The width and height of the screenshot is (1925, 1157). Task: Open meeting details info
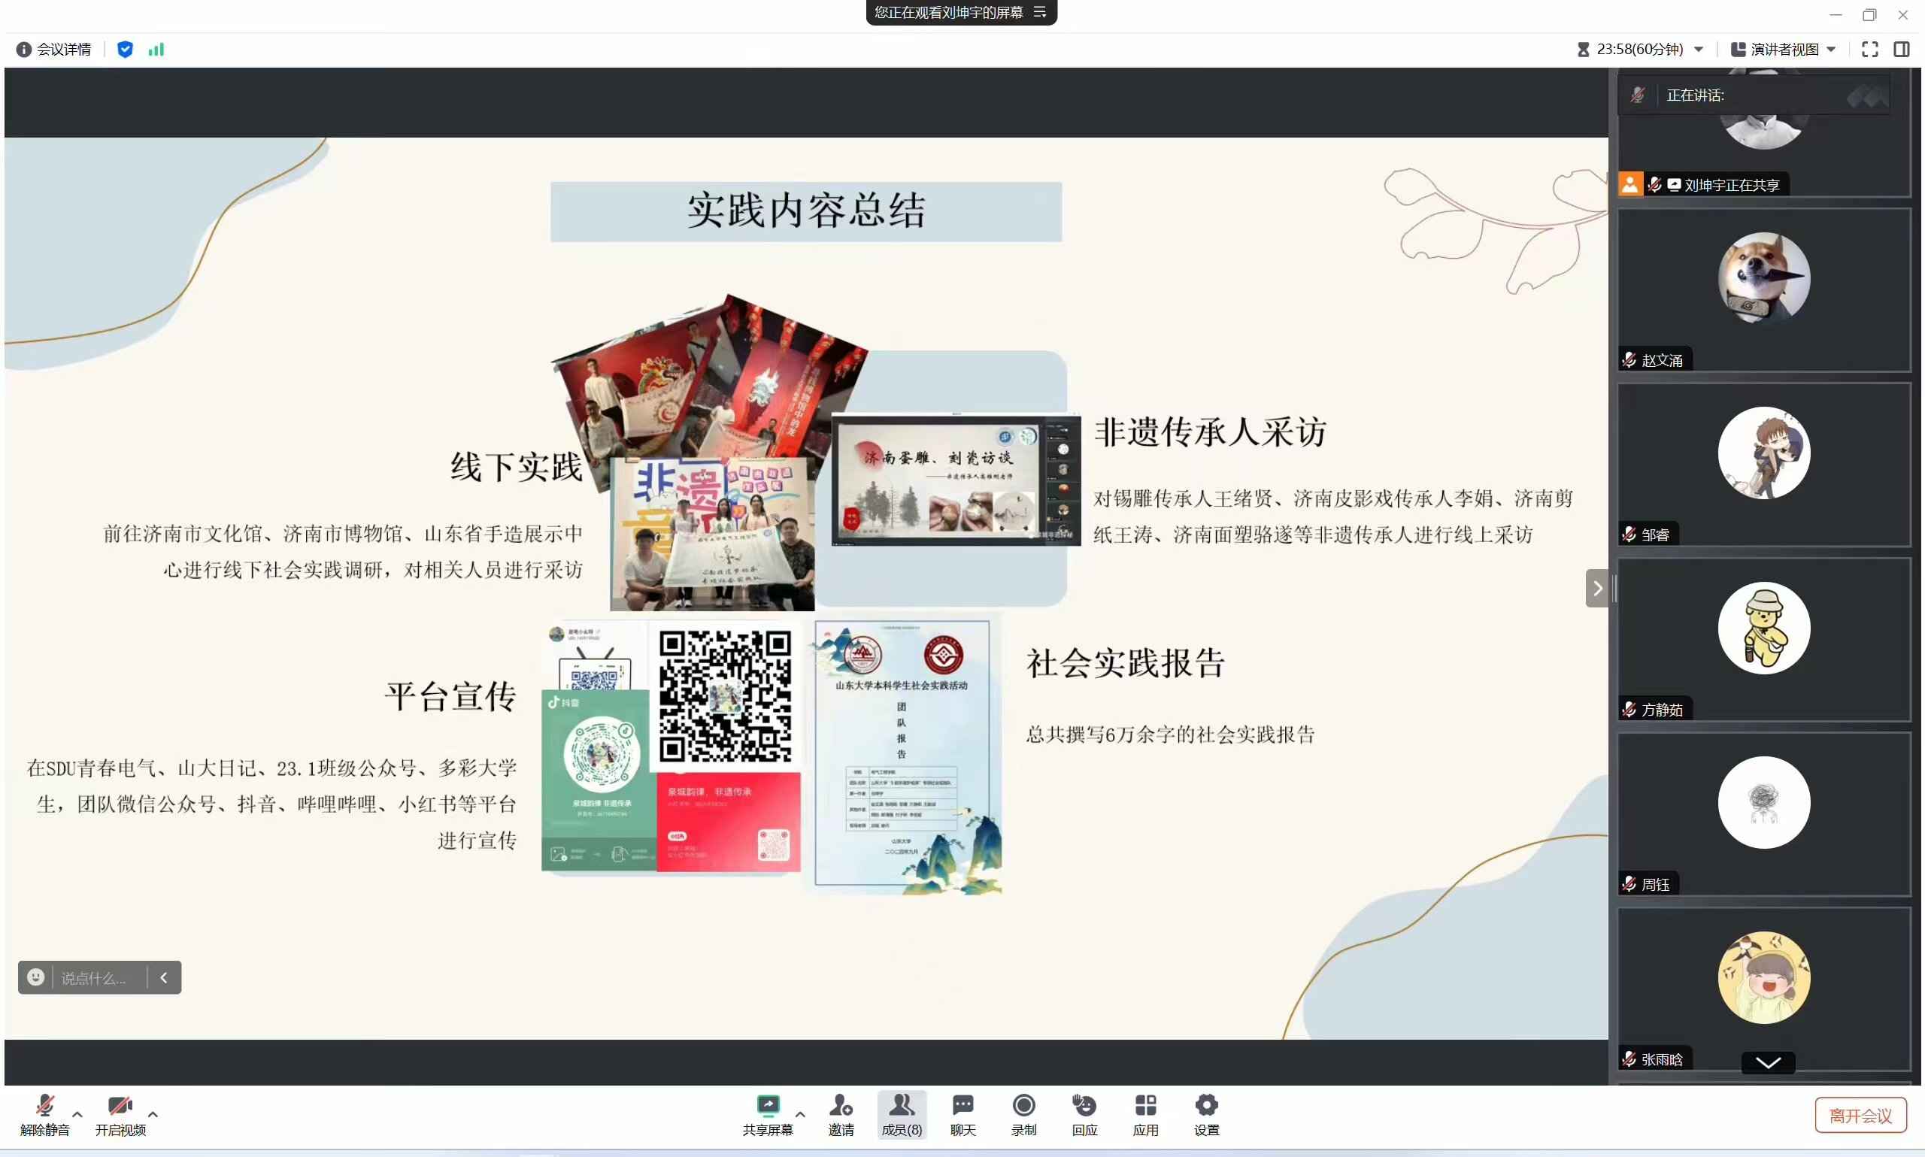coord(54,49)
